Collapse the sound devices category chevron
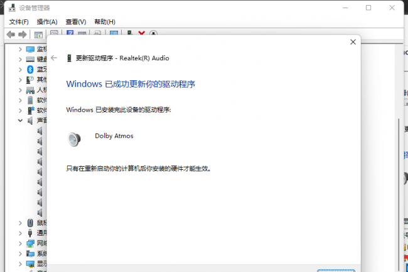Image resolution: width=408 pixels, height=272 pixels. tap(20, 120)
